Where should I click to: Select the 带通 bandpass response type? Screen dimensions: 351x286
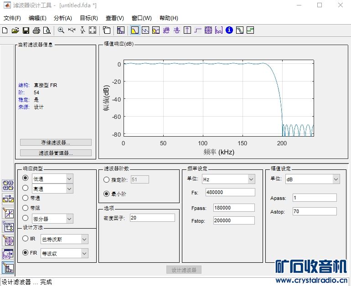point(31,198)
